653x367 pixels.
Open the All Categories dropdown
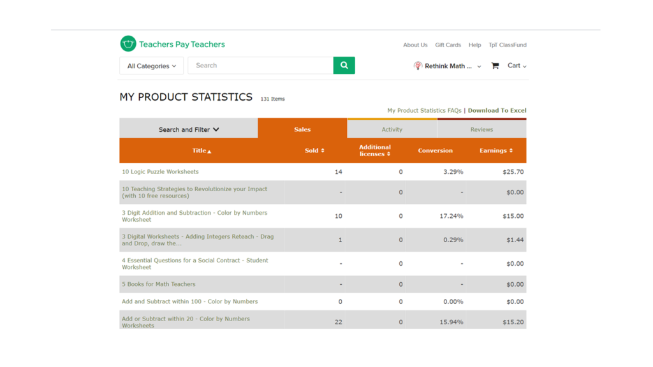tap(151, 66)
